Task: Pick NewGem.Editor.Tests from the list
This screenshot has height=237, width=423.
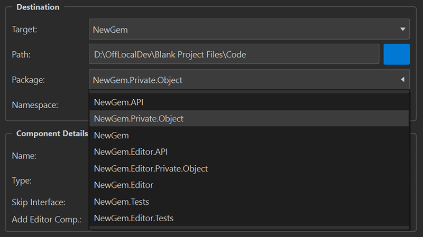Action: [x=249, y=218]
